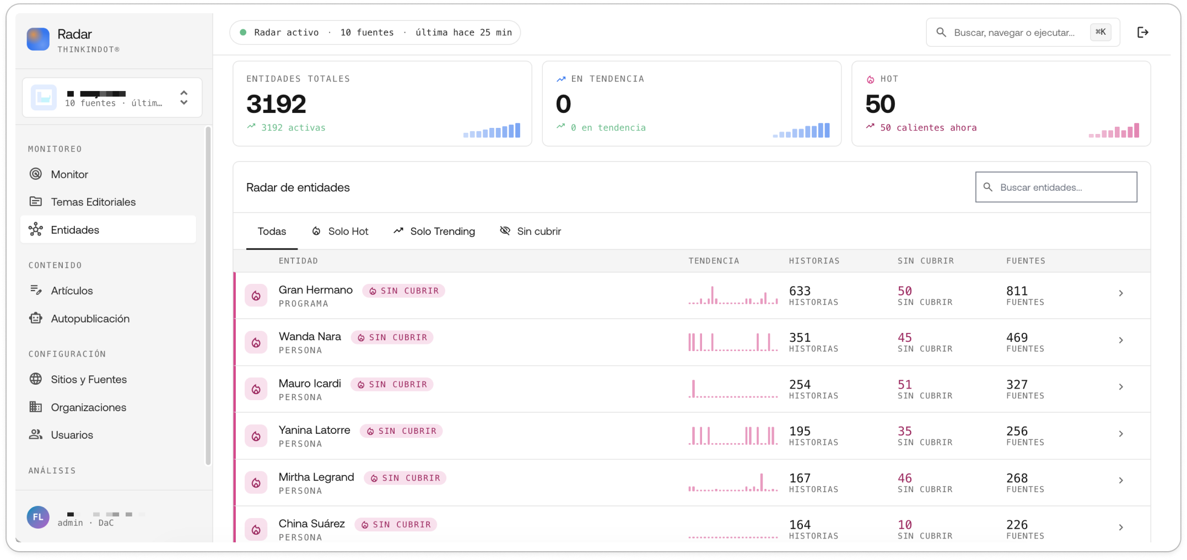1187x560 pixels.
Task: Click the logout icon in top bar
Action: pyautogui.click(x=1143, y=33)
